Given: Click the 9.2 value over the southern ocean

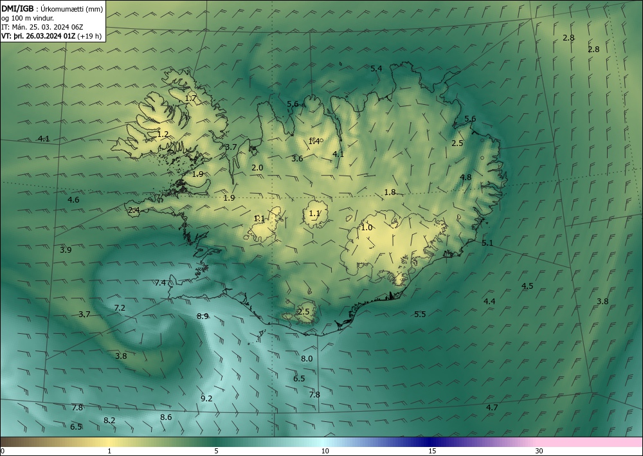Looking at the screenshot, I should (x=206, y=398).
